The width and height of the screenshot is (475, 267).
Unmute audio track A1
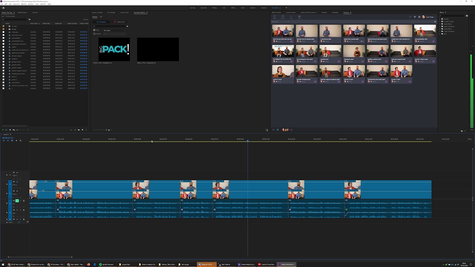[17, 201]
